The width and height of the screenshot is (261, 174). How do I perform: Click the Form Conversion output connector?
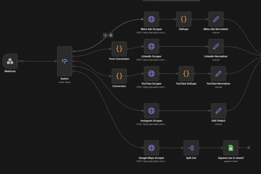coord(127,49)
